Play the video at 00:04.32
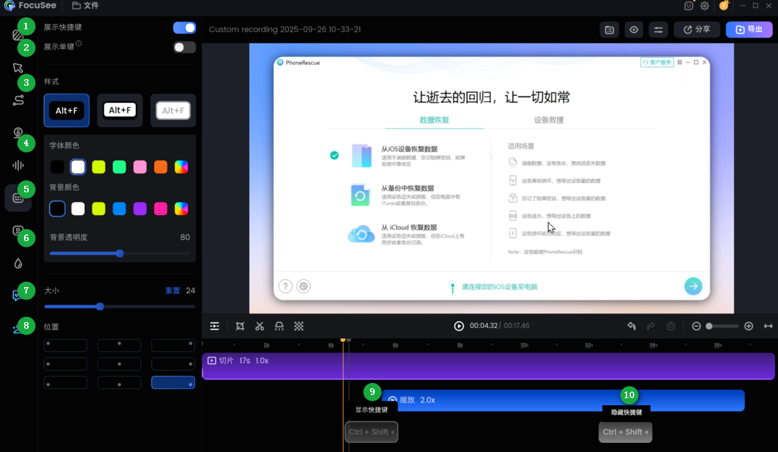 [459, 326]
